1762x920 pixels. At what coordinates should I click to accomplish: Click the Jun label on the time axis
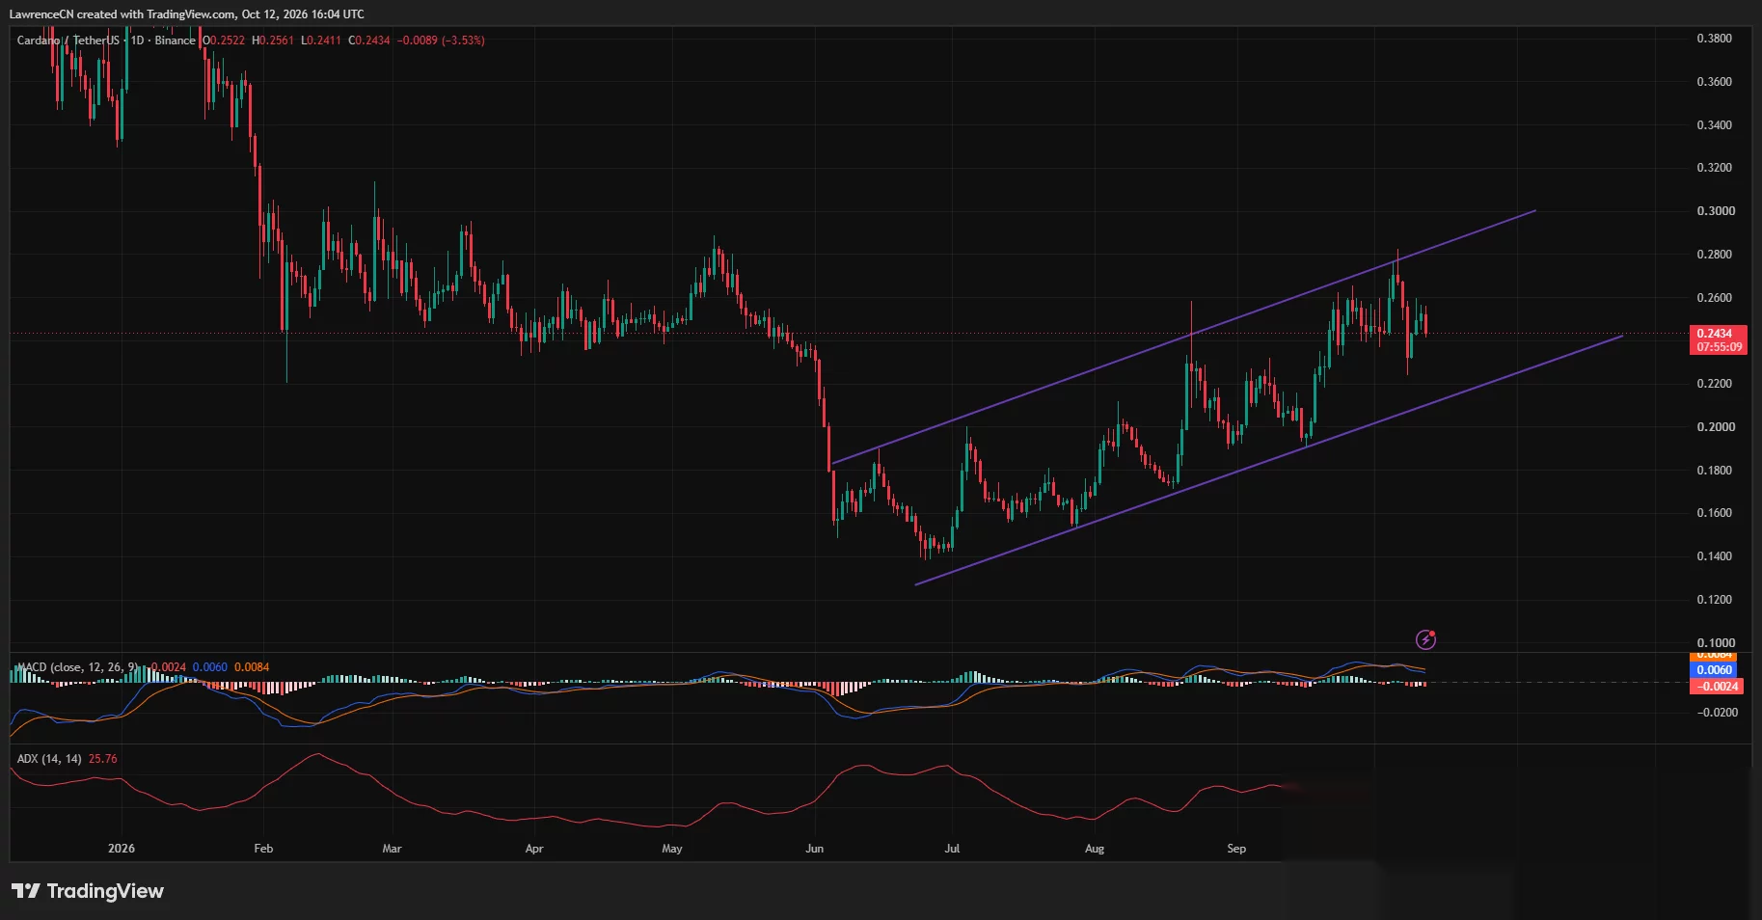(x=815, y=849)
